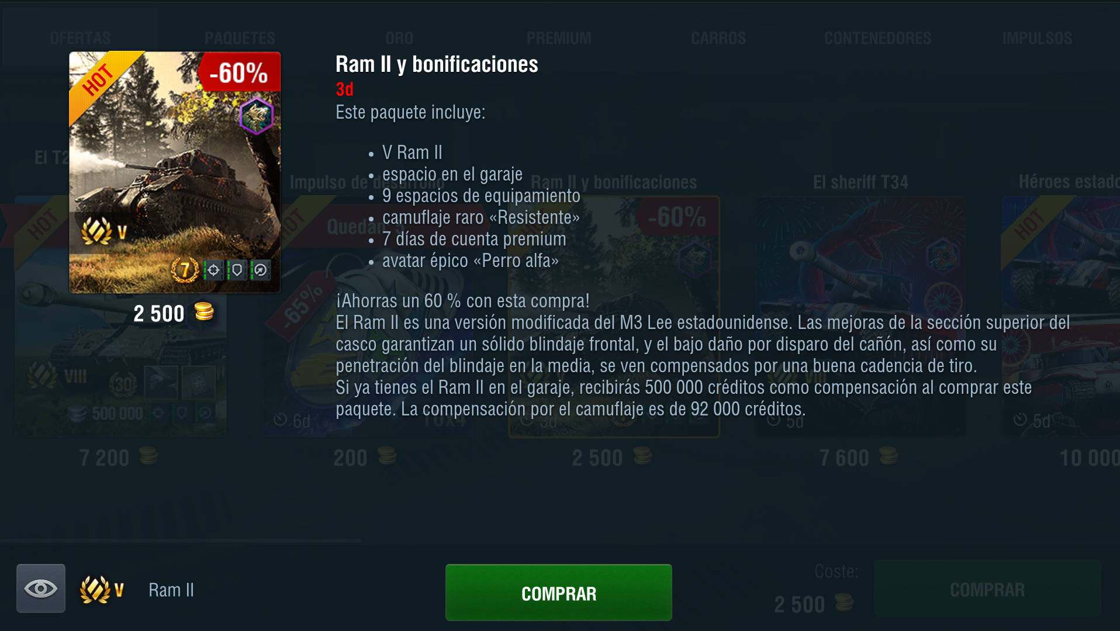This screenshot has width=1120, height=631.
Task: Click the horizontal scroll indicator above the bottom bar
Action: point(181,541)
